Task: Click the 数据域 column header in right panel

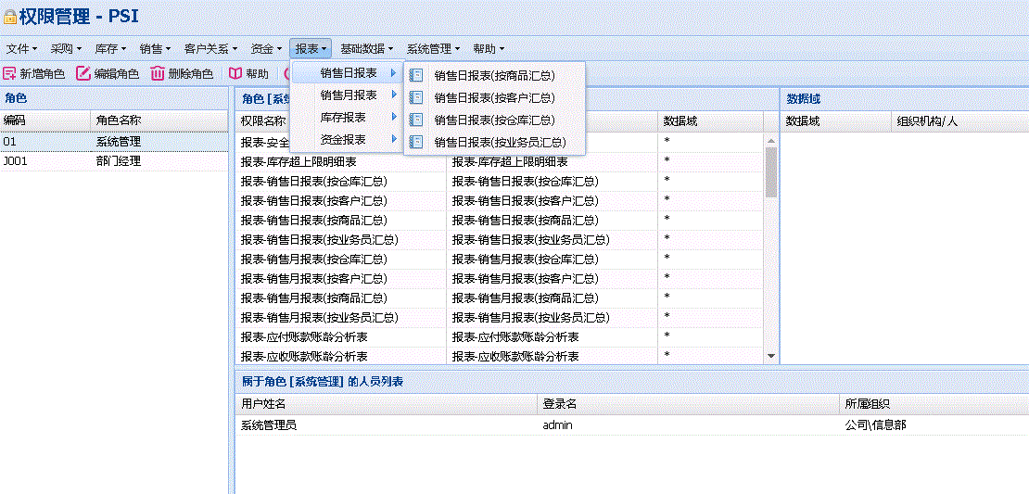Action: [835, 121]
